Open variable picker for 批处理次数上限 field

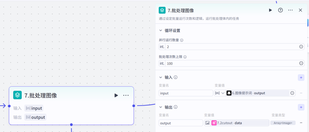(x=301, y=63)
